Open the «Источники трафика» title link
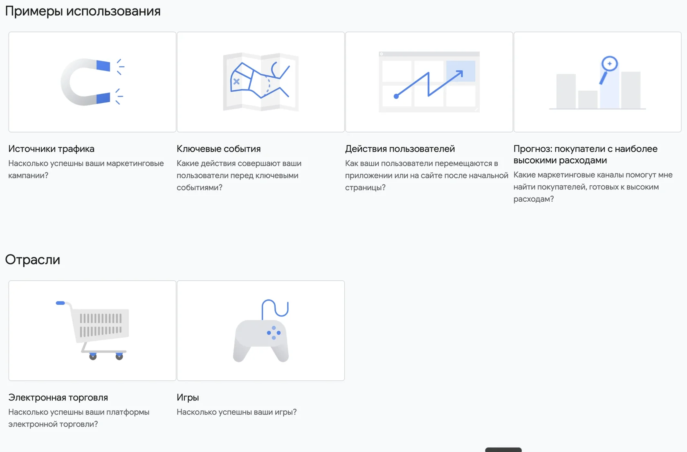687x452 pixels. (x=52, y=149)
